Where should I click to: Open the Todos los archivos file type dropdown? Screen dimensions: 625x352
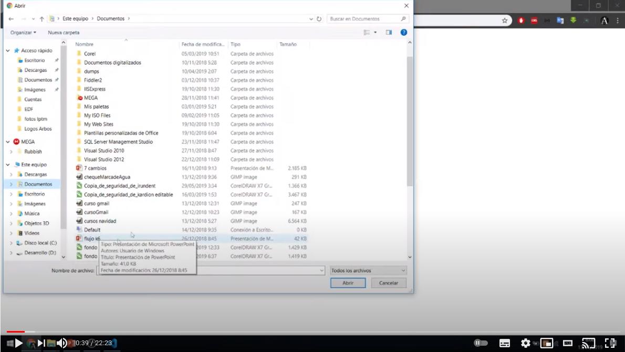pos(368,270)
